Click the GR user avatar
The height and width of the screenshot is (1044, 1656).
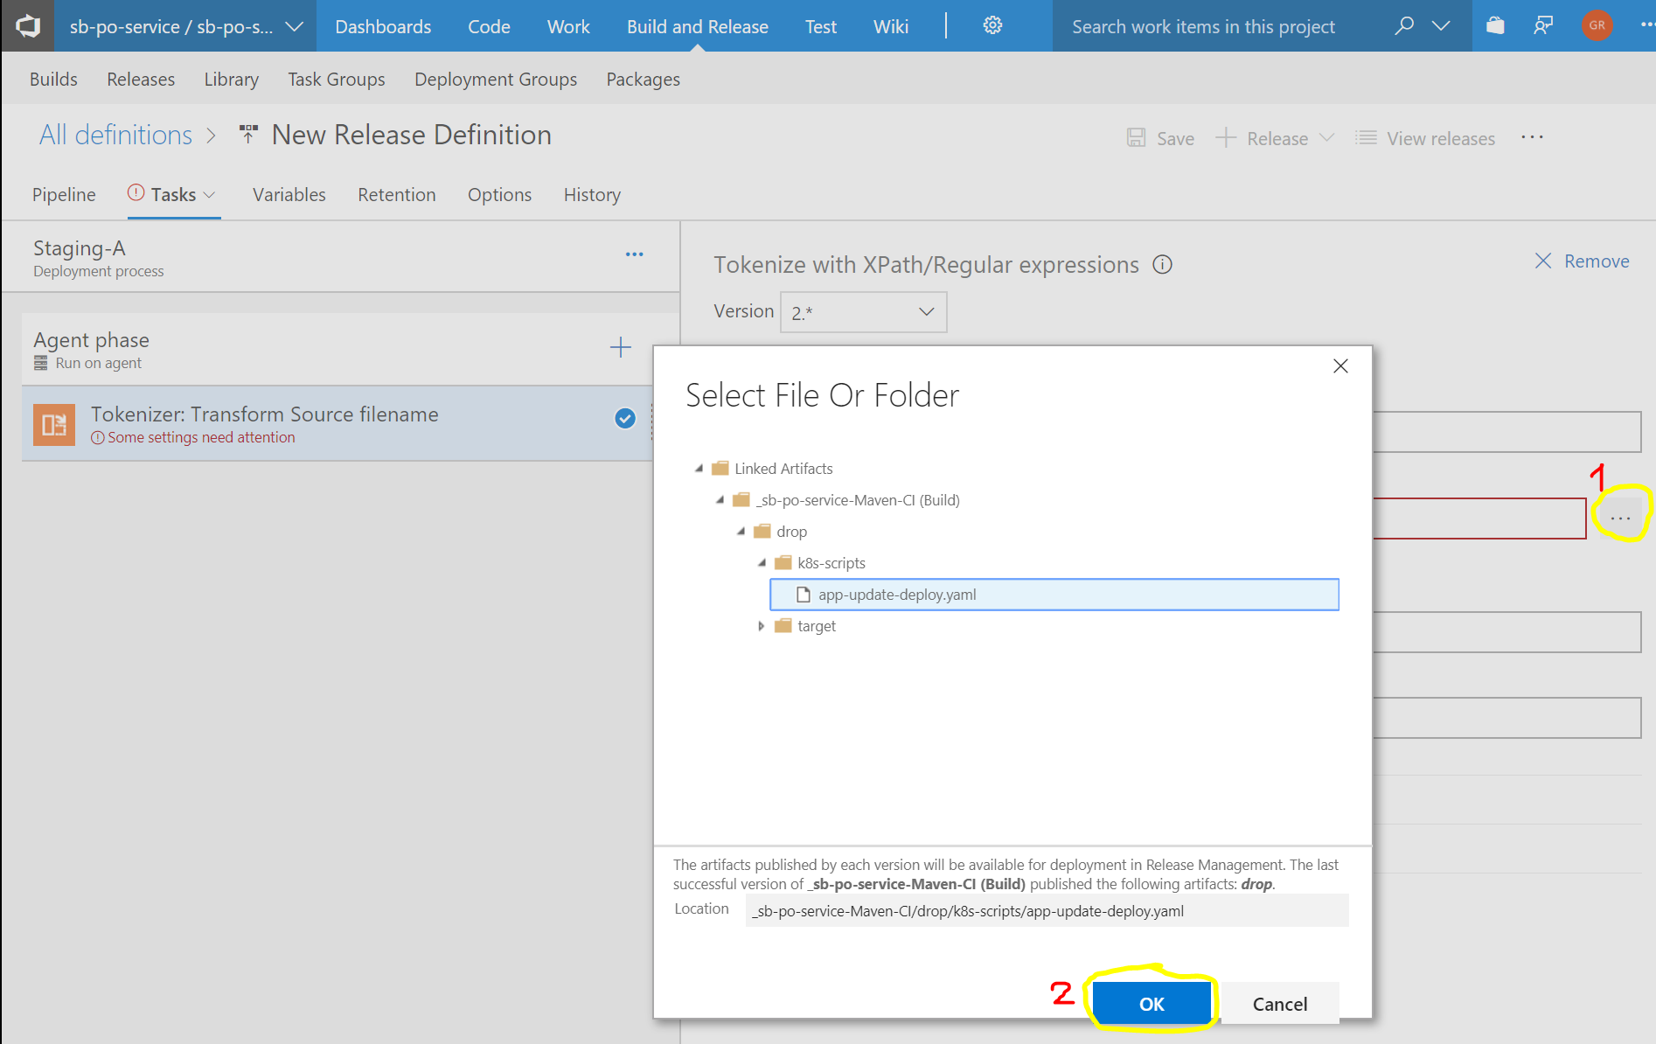point(1597,25)
